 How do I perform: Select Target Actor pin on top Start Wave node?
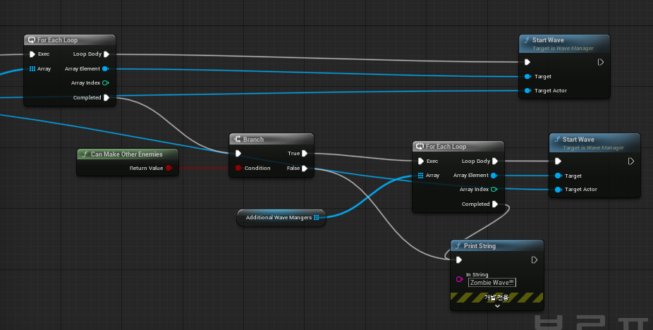point(527,90)
